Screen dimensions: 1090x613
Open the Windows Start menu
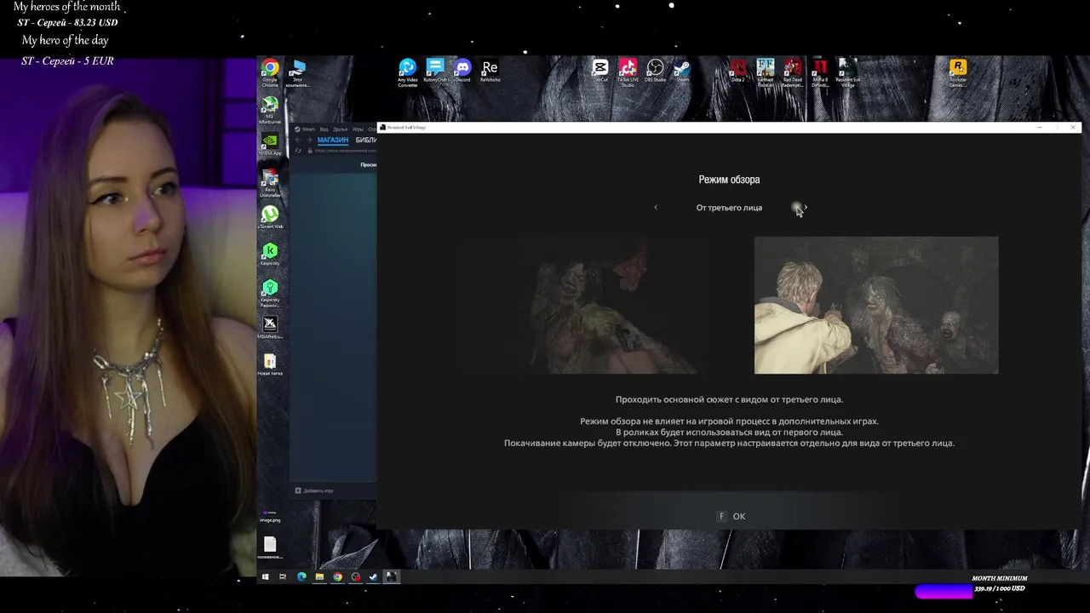(265, 576)
